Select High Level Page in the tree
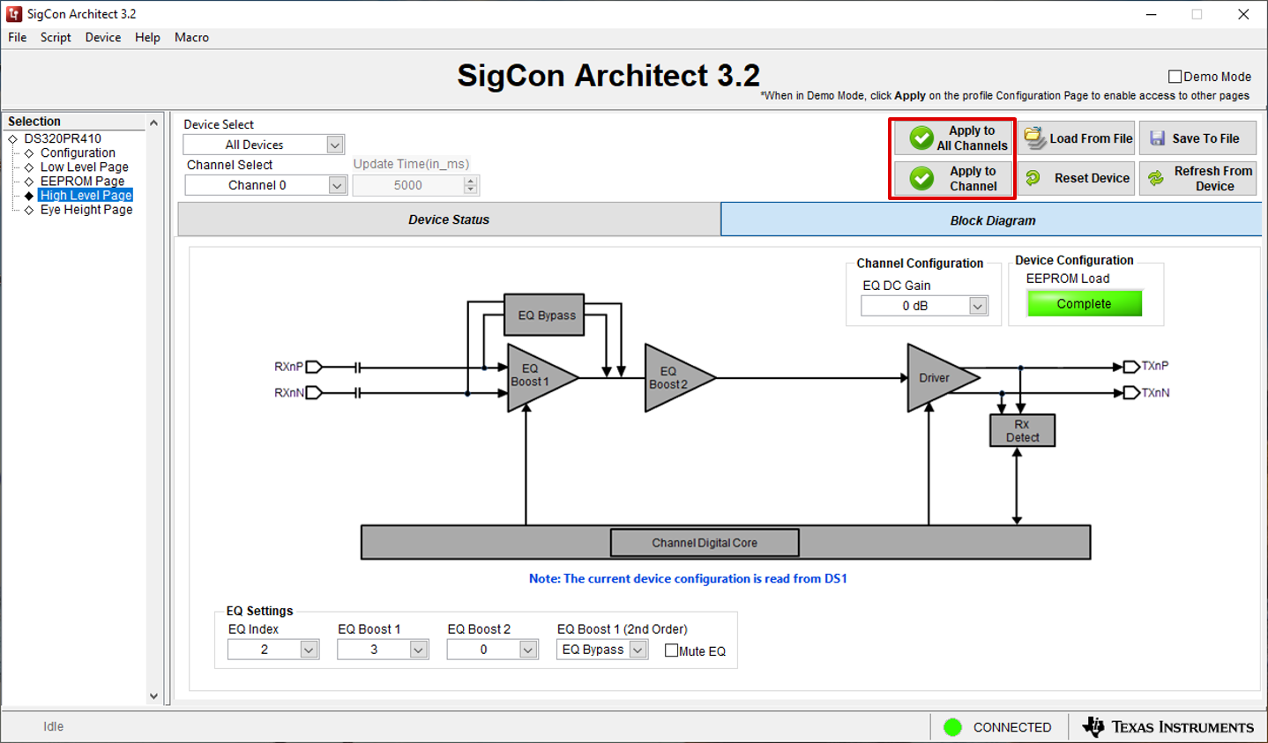1268x743 pixels. coord(86,196)
